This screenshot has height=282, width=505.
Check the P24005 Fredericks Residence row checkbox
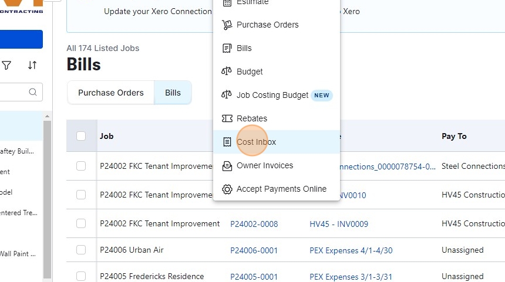81,276
